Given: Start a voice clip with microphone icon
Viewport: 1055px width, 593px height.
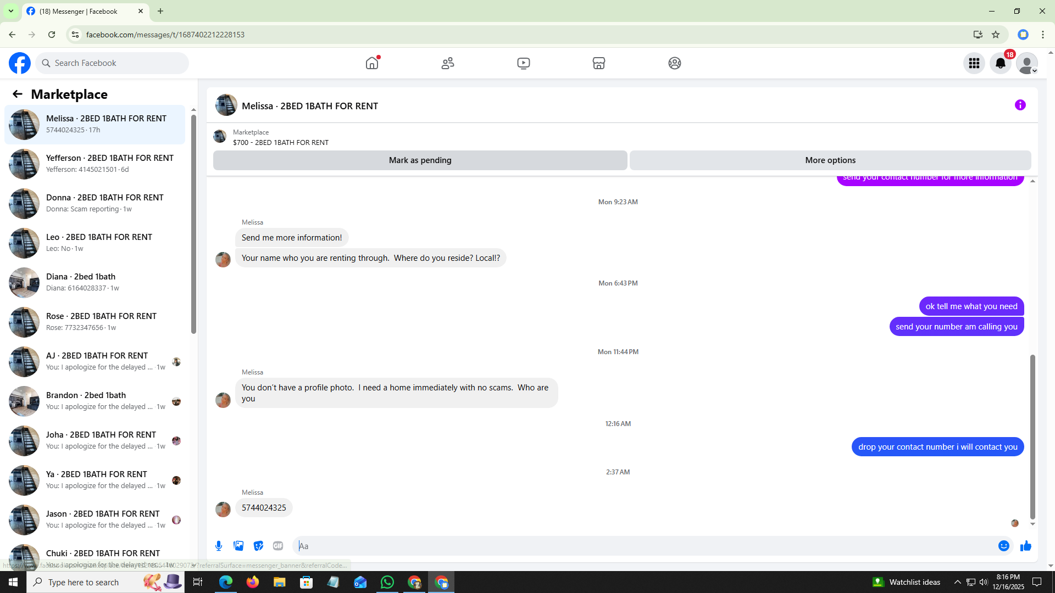Looking at the screenshot, I should click(x=219, y=546).
